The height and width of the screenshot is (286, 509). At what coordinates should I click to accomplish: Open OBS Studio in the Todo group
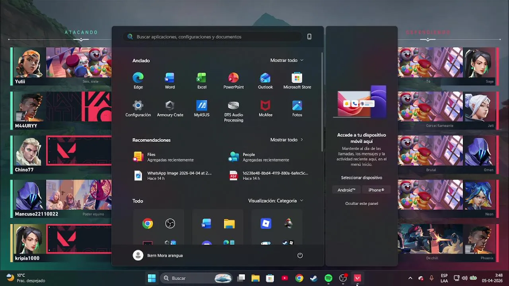point(170,224)
